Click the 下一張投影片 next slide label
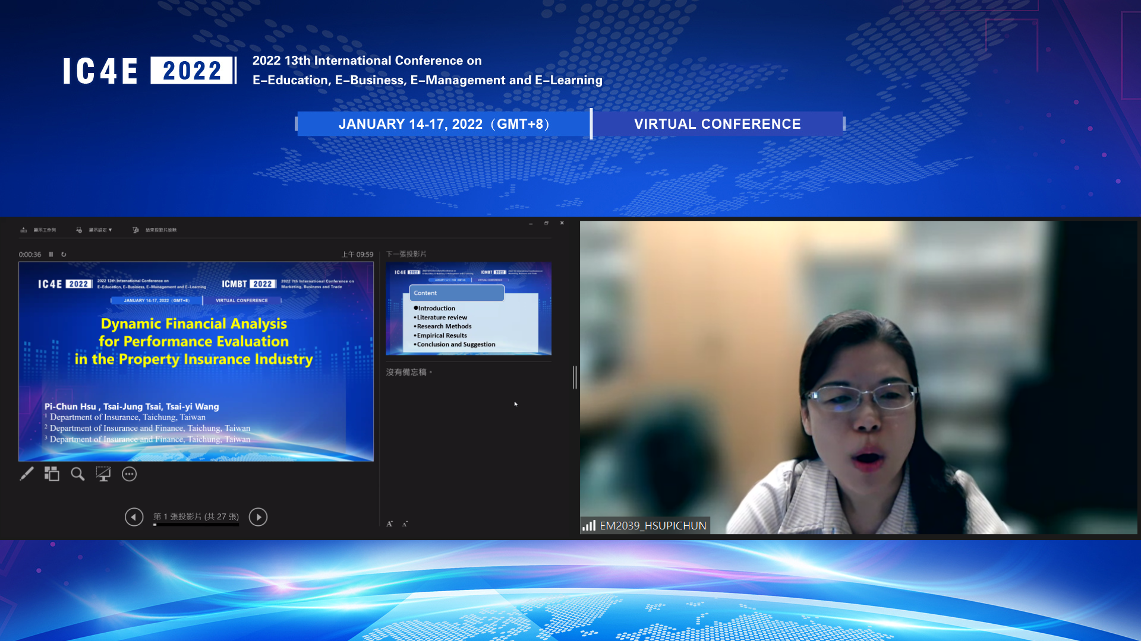Screen dimensions: 1141x641 pos(406,254)
